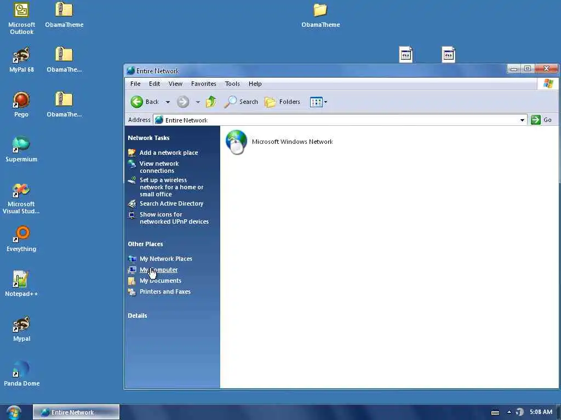Click Search Active Directory link
The height and width of the screenshot is (420, 561).
tap(171, 203)
